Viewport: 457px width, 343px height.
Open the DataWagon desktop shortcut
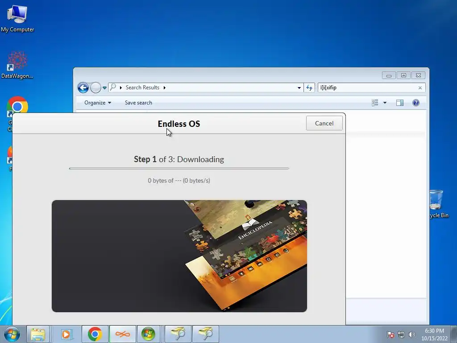pos(17,65)
